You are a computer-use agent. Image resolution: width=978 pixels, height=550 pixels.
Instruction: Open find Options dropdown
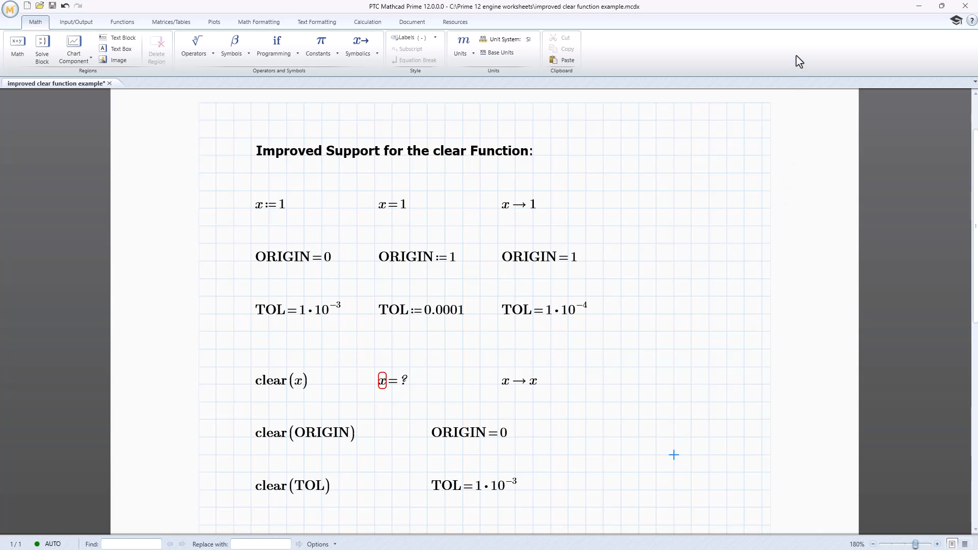coord(321,544)
